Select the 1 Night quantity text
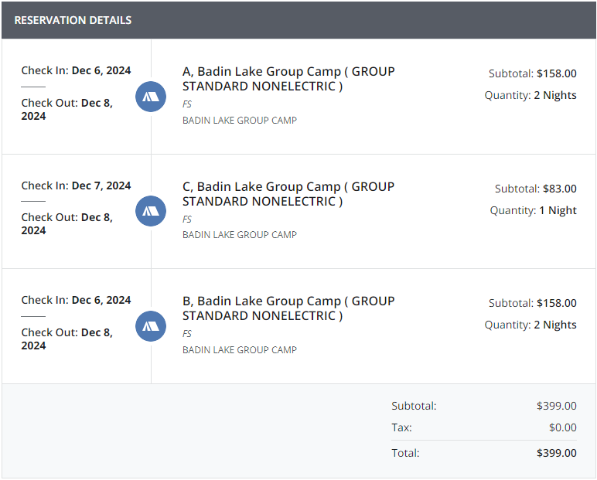This screenshot has width=597, height=480. pyautogui.click(x=558, y=210)
